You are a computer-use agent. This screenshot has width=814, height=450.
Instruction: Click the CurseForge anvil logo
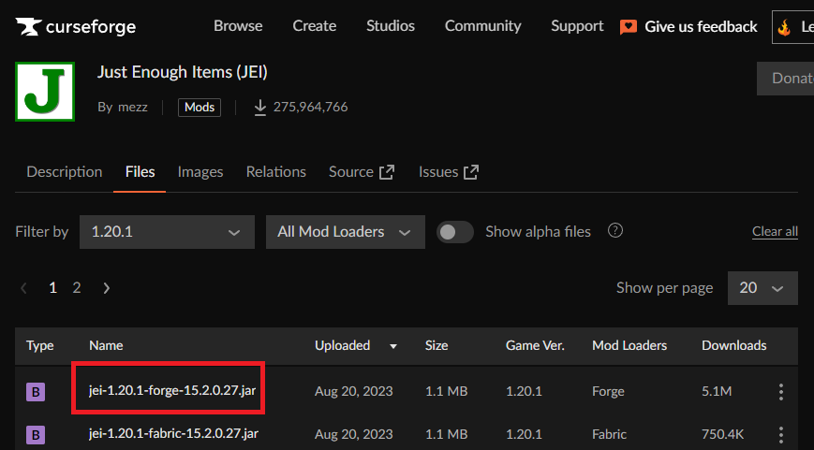27,27
